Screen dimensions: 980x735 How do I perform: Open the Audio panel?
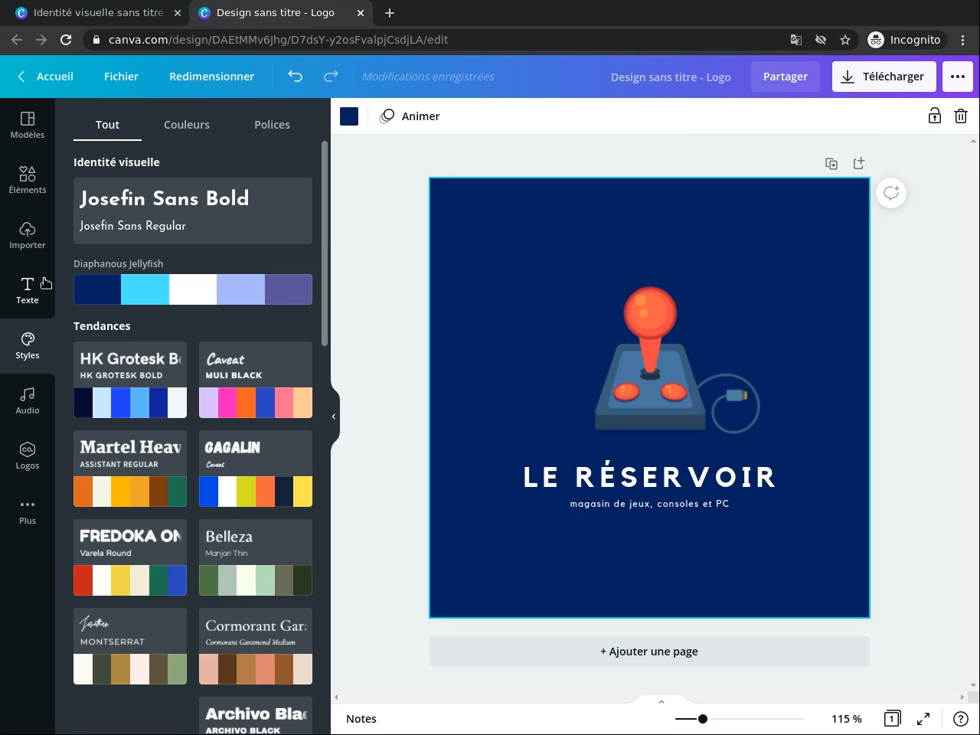pos(28,400)
